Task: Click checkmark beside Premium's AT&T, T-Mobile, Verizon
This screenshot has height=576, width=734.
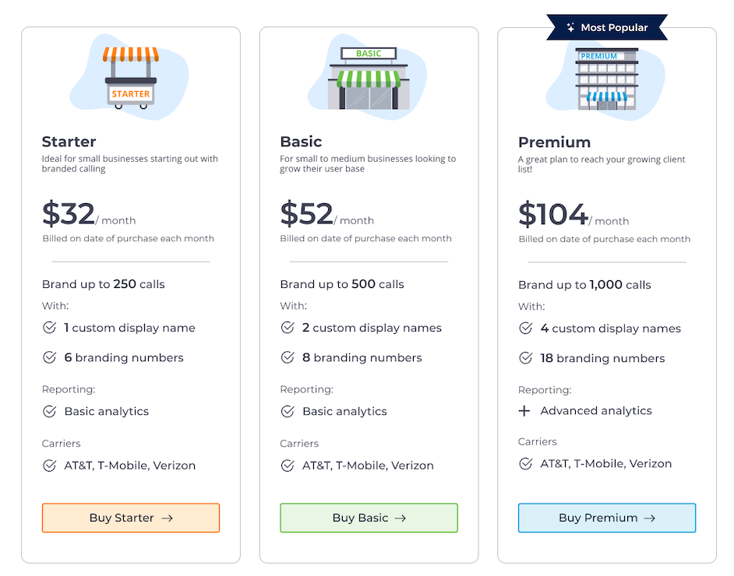Action: point(526,463)
